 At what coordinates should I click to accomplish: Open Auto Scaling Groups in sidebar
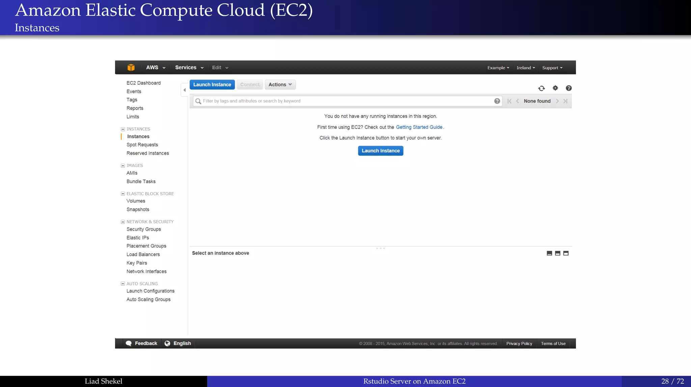pyautogui.click(x=148, y=300)
